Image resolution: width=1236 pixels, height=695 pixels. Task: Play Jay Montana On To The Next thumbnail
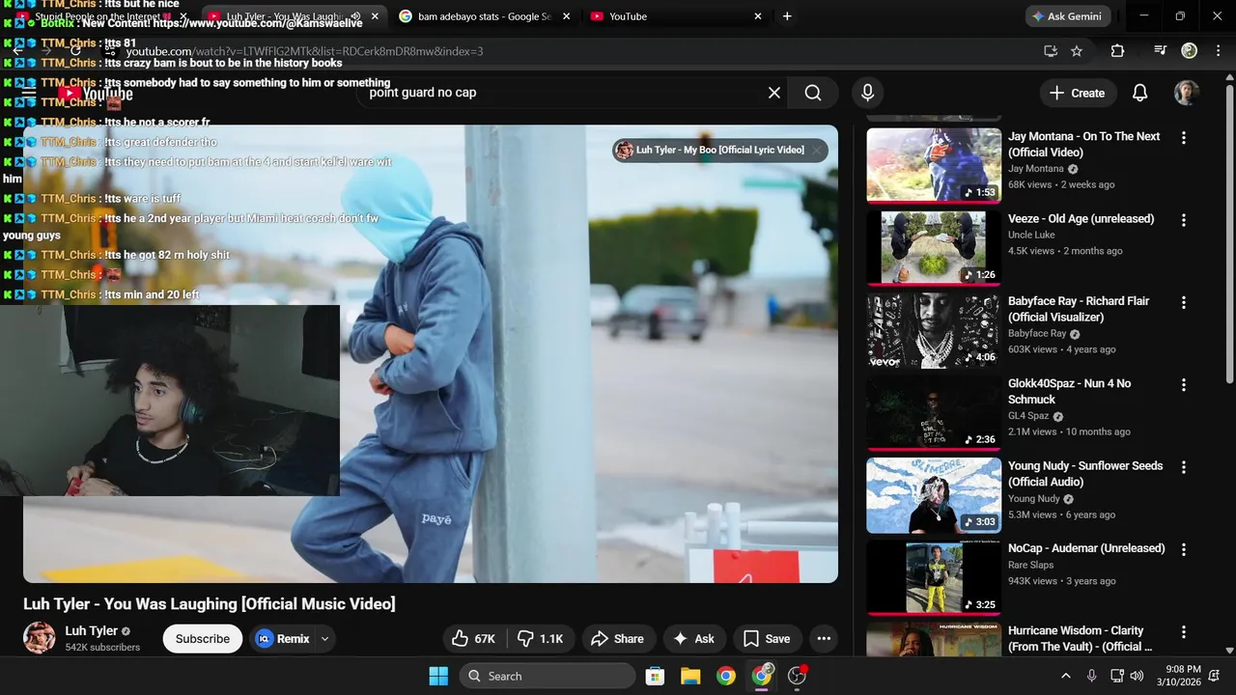point(934,165)
